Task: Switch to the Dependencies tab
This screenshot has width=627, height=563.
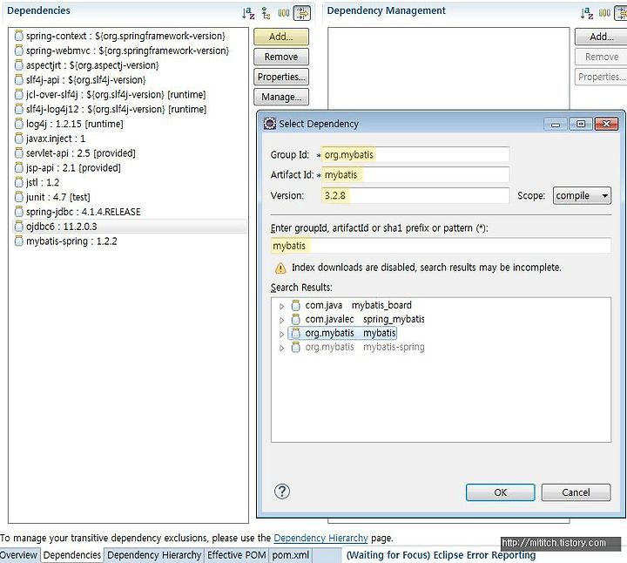Action: pyautogui.click(x=72, y=555)
